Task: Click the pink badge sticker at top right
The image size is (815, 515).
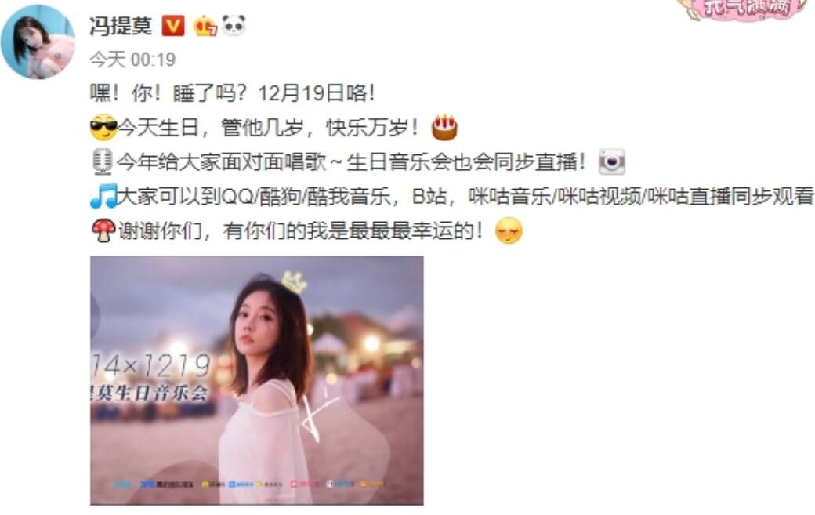Action: 744,9
